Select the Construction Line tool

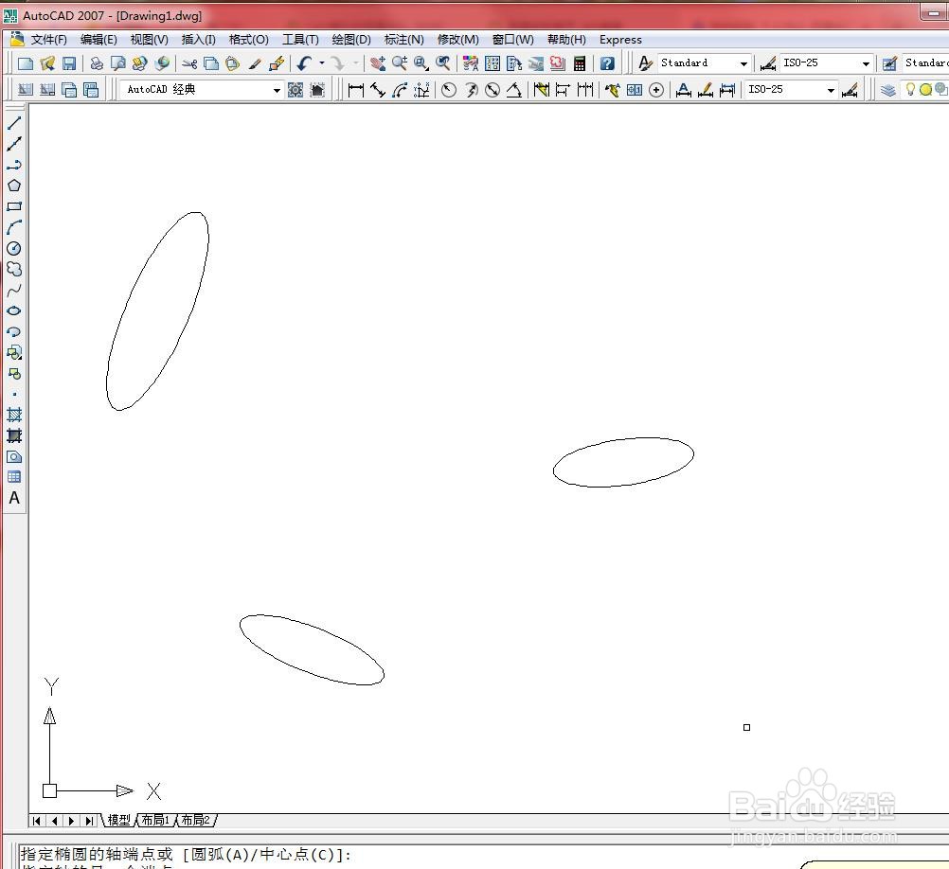pos(14,144)
